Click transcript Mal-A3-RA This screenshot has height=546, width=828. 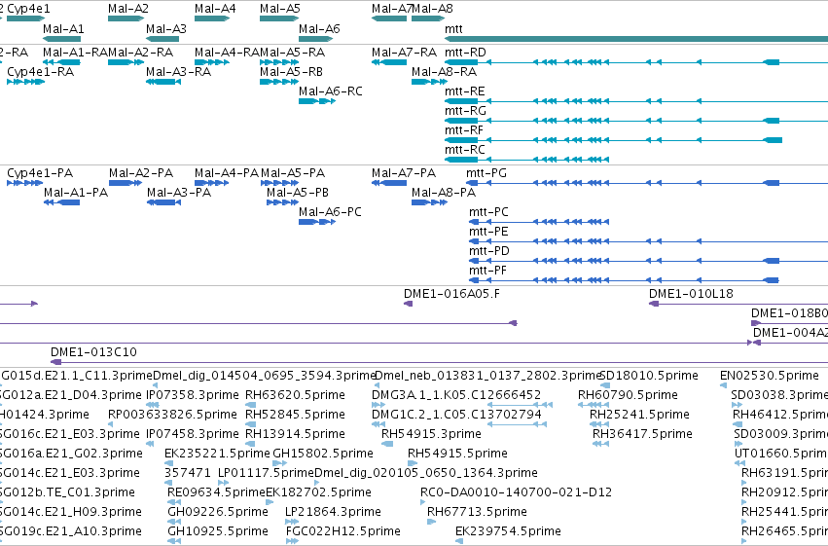[x=163, y=82]
